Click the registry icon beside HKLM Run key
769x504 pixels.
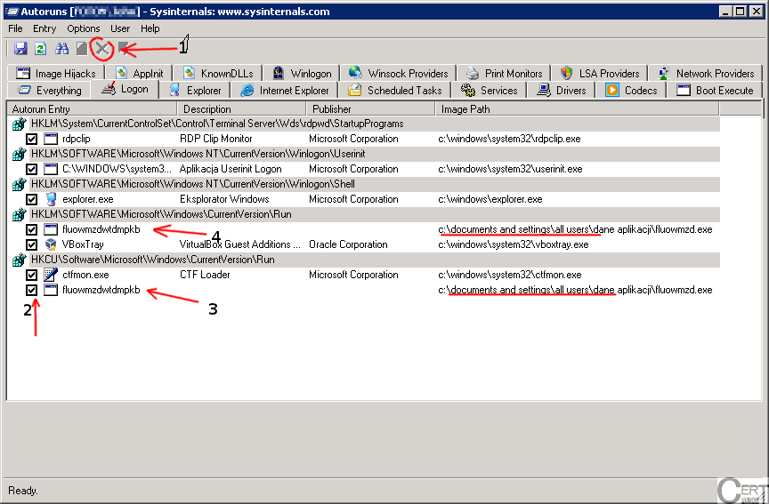click(x=19, y=214)
